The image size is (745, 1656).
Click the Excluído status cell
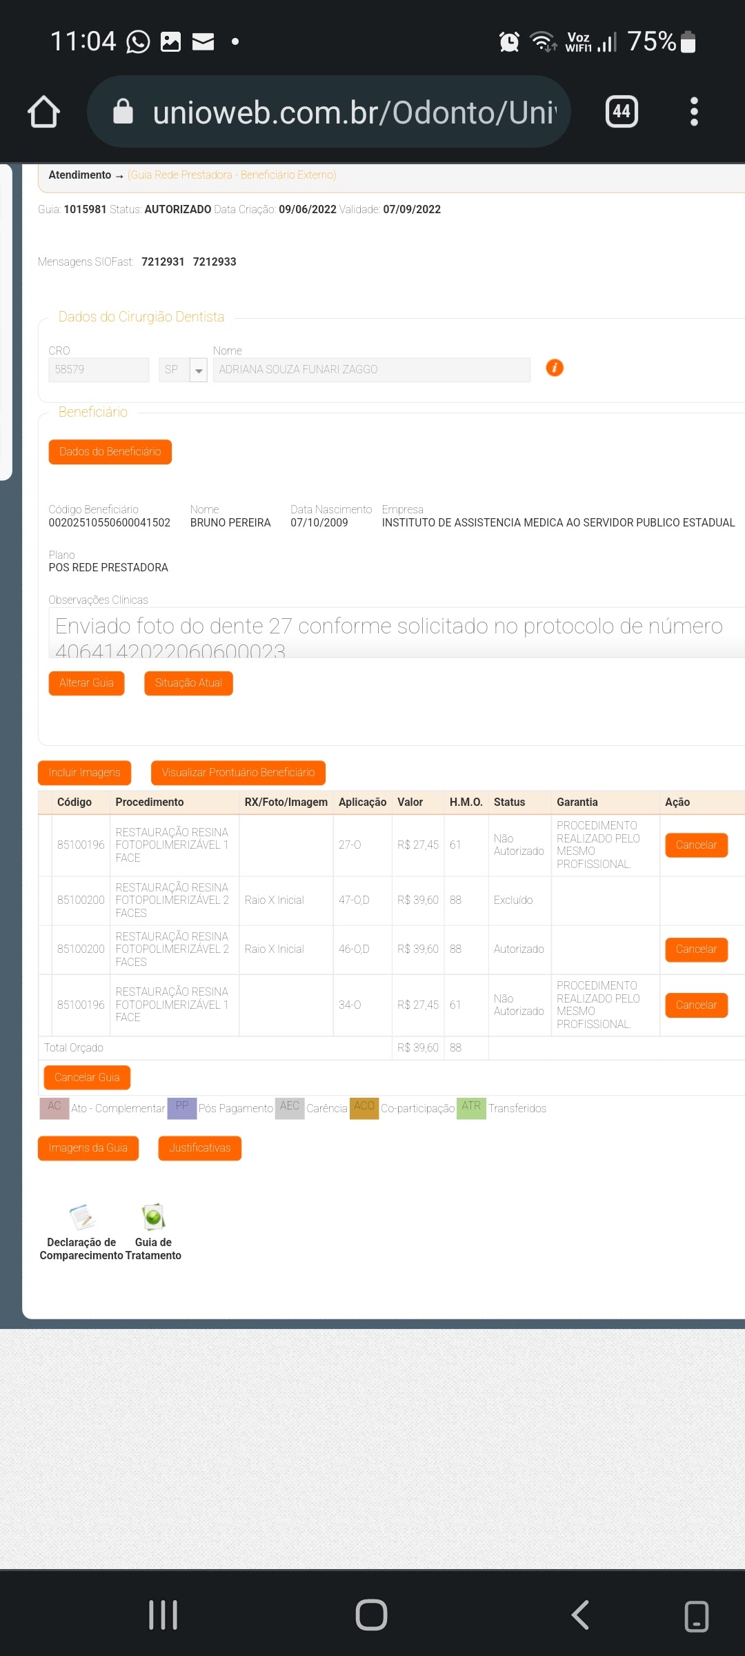click(513, 900)
